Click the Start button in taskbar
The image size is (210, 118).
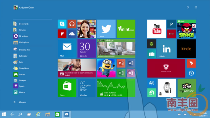tap(4, 114)
